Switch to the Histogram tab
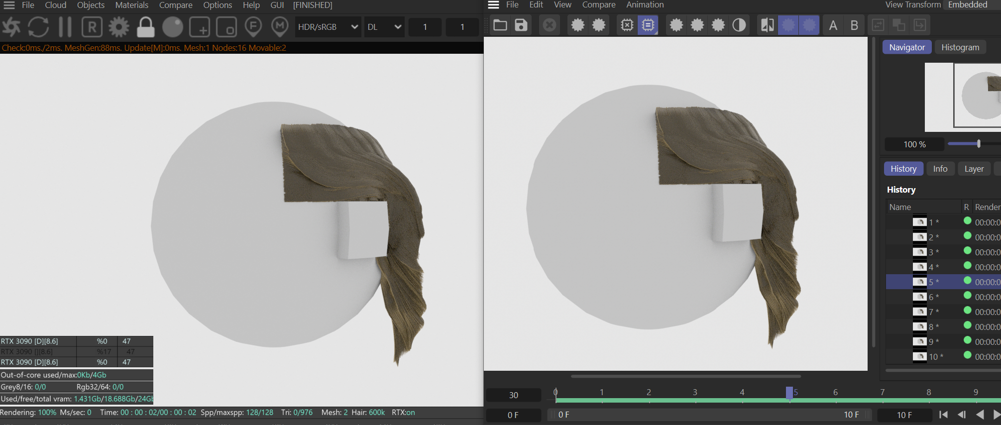The width and height of the screenshot is (1001, 425). coord(960,47)
